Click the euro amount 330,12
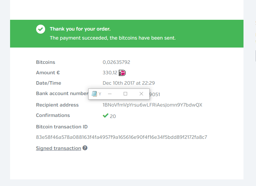The height and width of the screenshot is (186, 256). [x=110, y=73]
